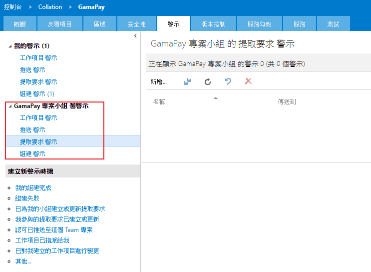Open the 我的組建完成 alert template link
Screen dimensions: 371x272
33,188
